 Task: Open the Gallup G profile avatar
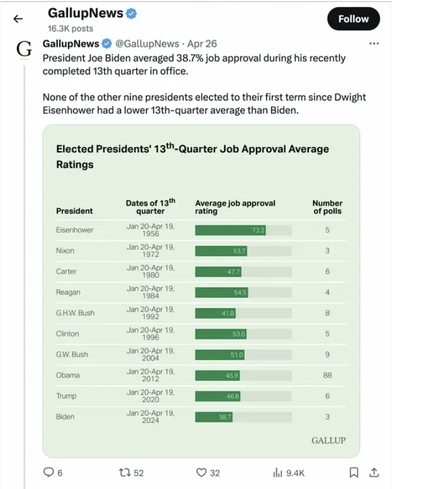click(x=24, y=49)
